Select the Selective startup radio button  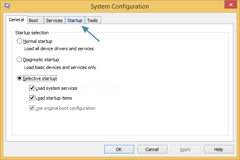(19, 78)
